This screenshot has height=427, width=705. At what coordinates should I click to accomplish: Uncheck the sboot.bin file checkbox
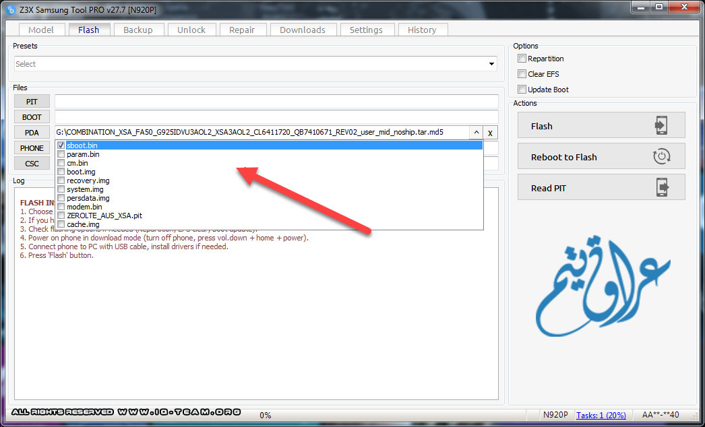tap(61, 145)
